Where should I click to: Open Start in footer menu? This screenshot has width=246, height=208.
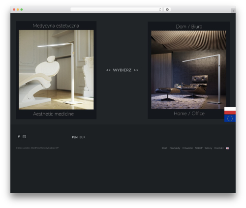tap(164, 148)
